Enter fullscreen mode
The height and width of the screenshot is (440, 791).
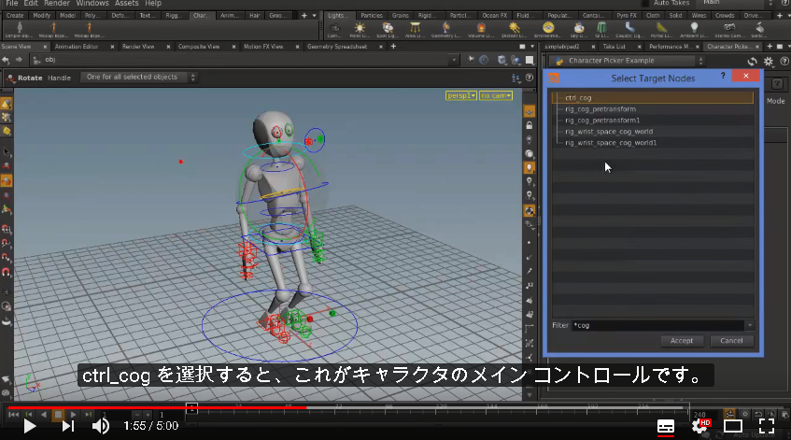[x=767, y=426]
